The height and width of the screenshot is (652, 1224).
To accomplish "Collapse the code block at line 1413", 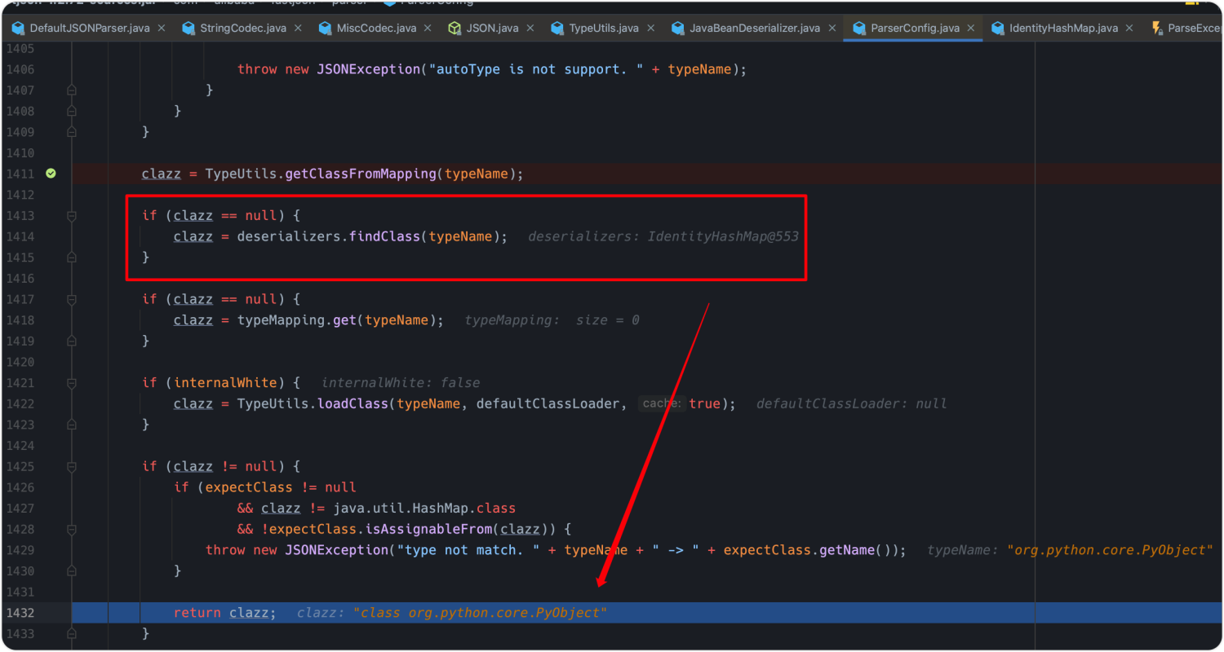I will 72,216.
